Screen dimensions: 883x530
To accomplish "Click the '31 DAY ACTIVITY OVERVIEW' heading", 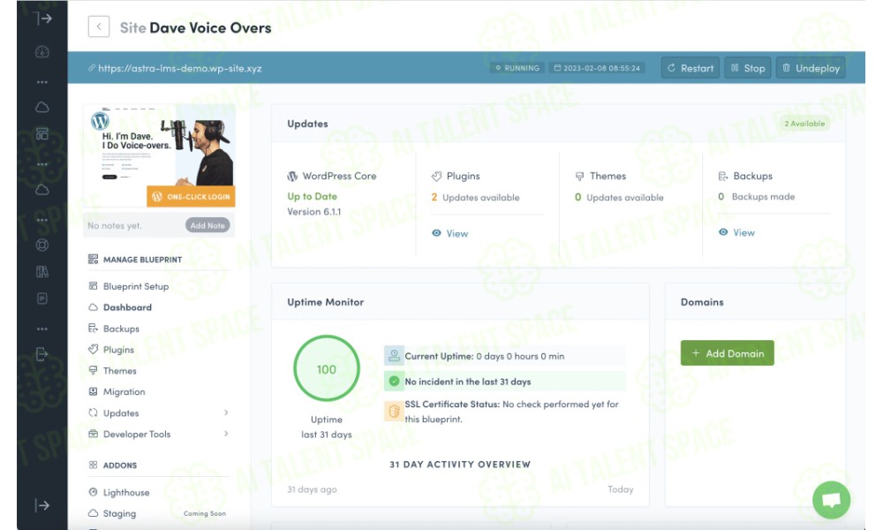I will tap(460, 465).
